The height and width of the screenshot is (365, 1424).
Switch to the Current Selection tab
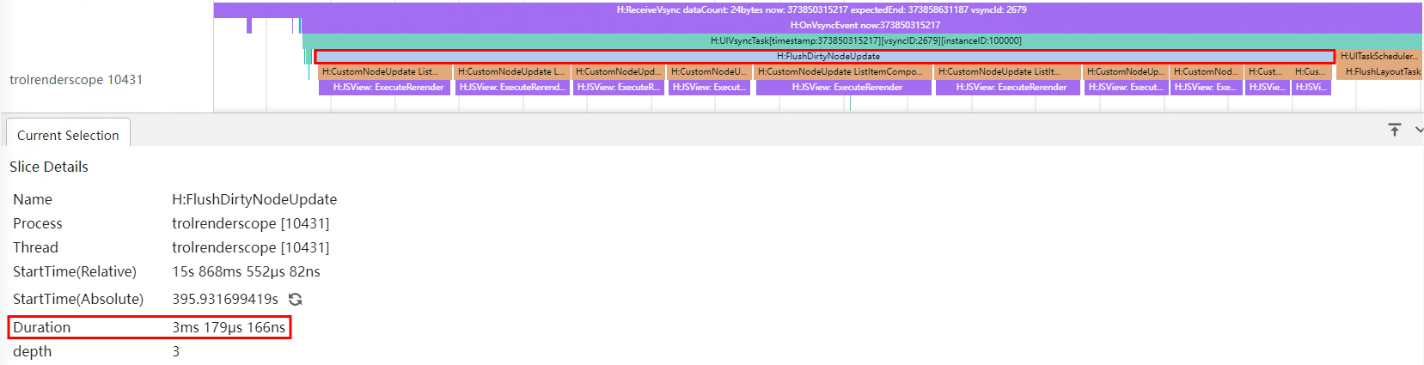[68, 135]
